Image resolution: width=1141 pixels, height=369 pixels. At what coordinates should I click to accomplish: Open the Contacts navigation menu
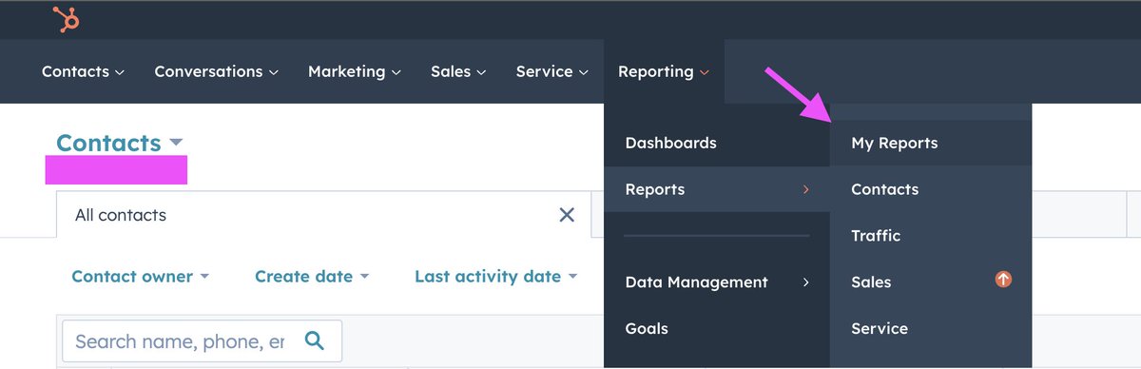tap(83, 71)
